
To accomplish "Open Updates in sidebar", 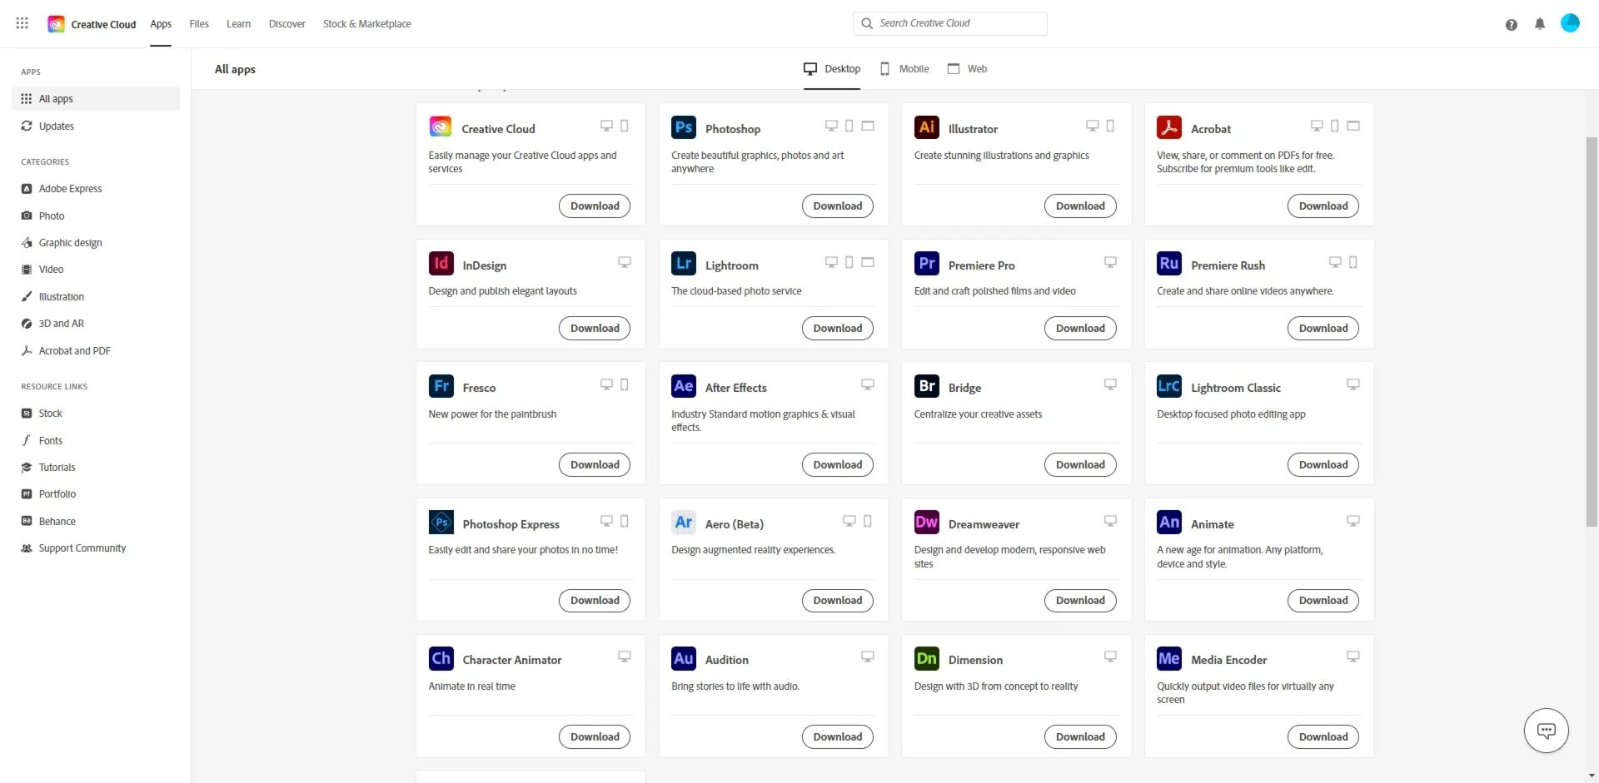I will click(96, 126).
